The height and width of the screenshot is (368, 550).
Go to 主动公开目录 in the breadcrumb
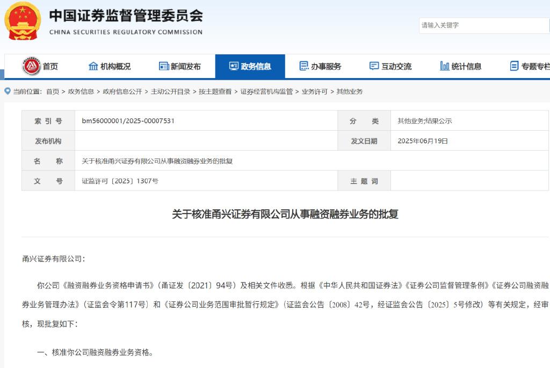click(170, 91)
